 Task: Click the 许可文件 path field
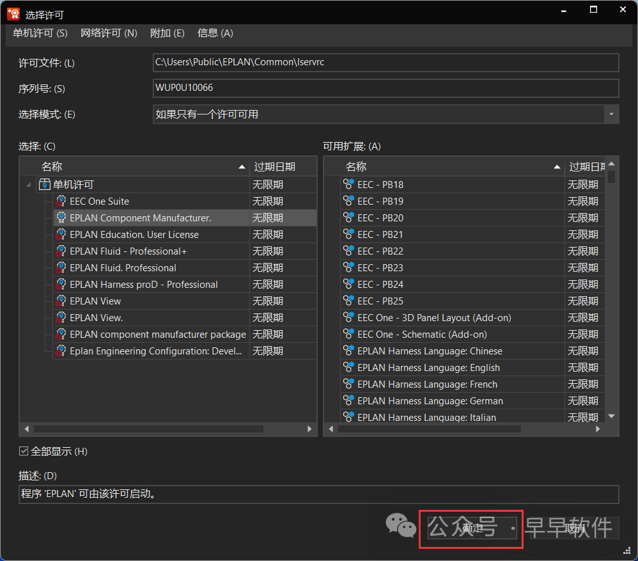(385, 63)
